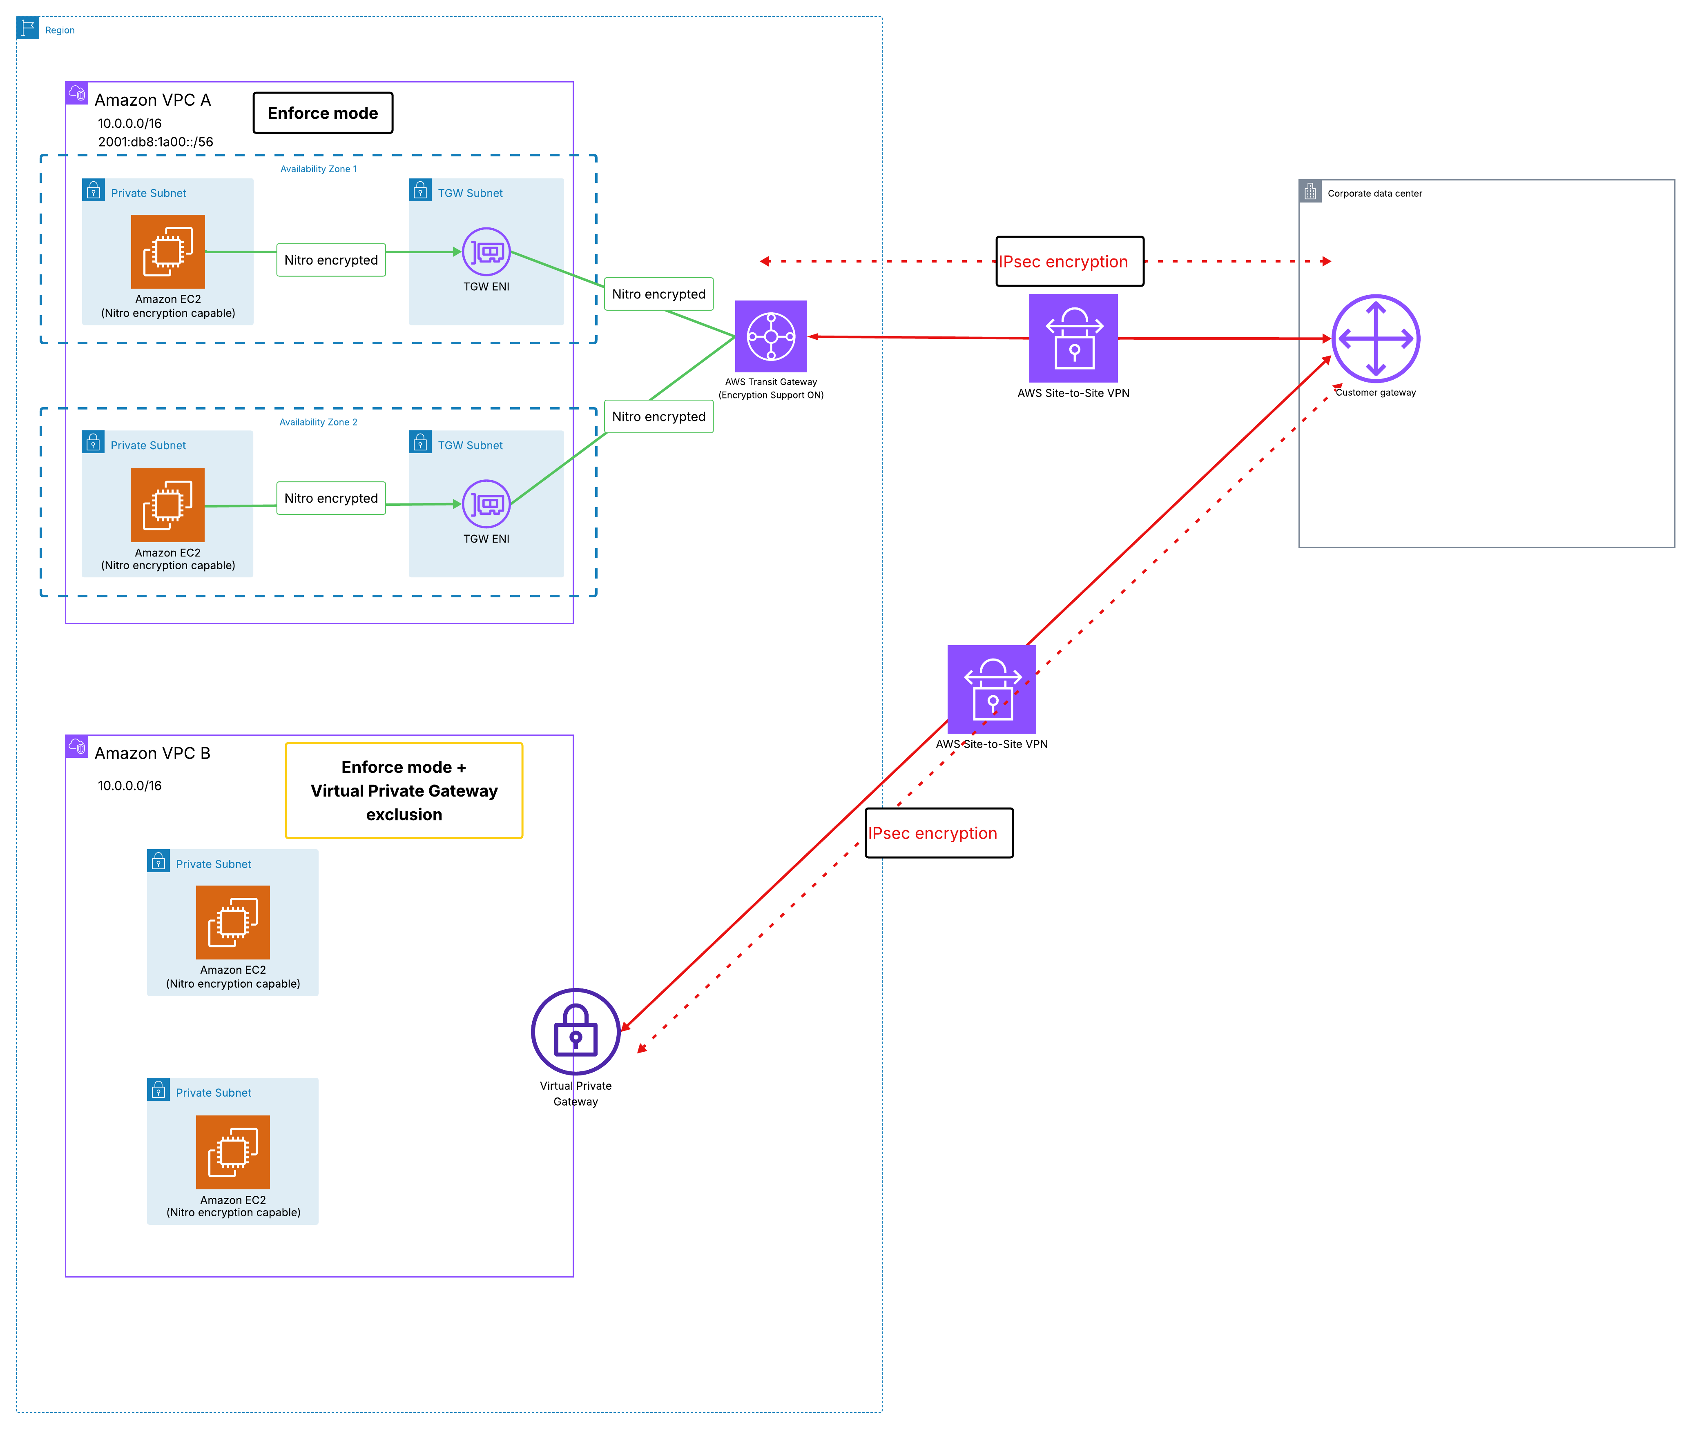Click the top EC2 instance in VPC B
This screenshot has height=1429, width=1691.
tap(232, 922)
